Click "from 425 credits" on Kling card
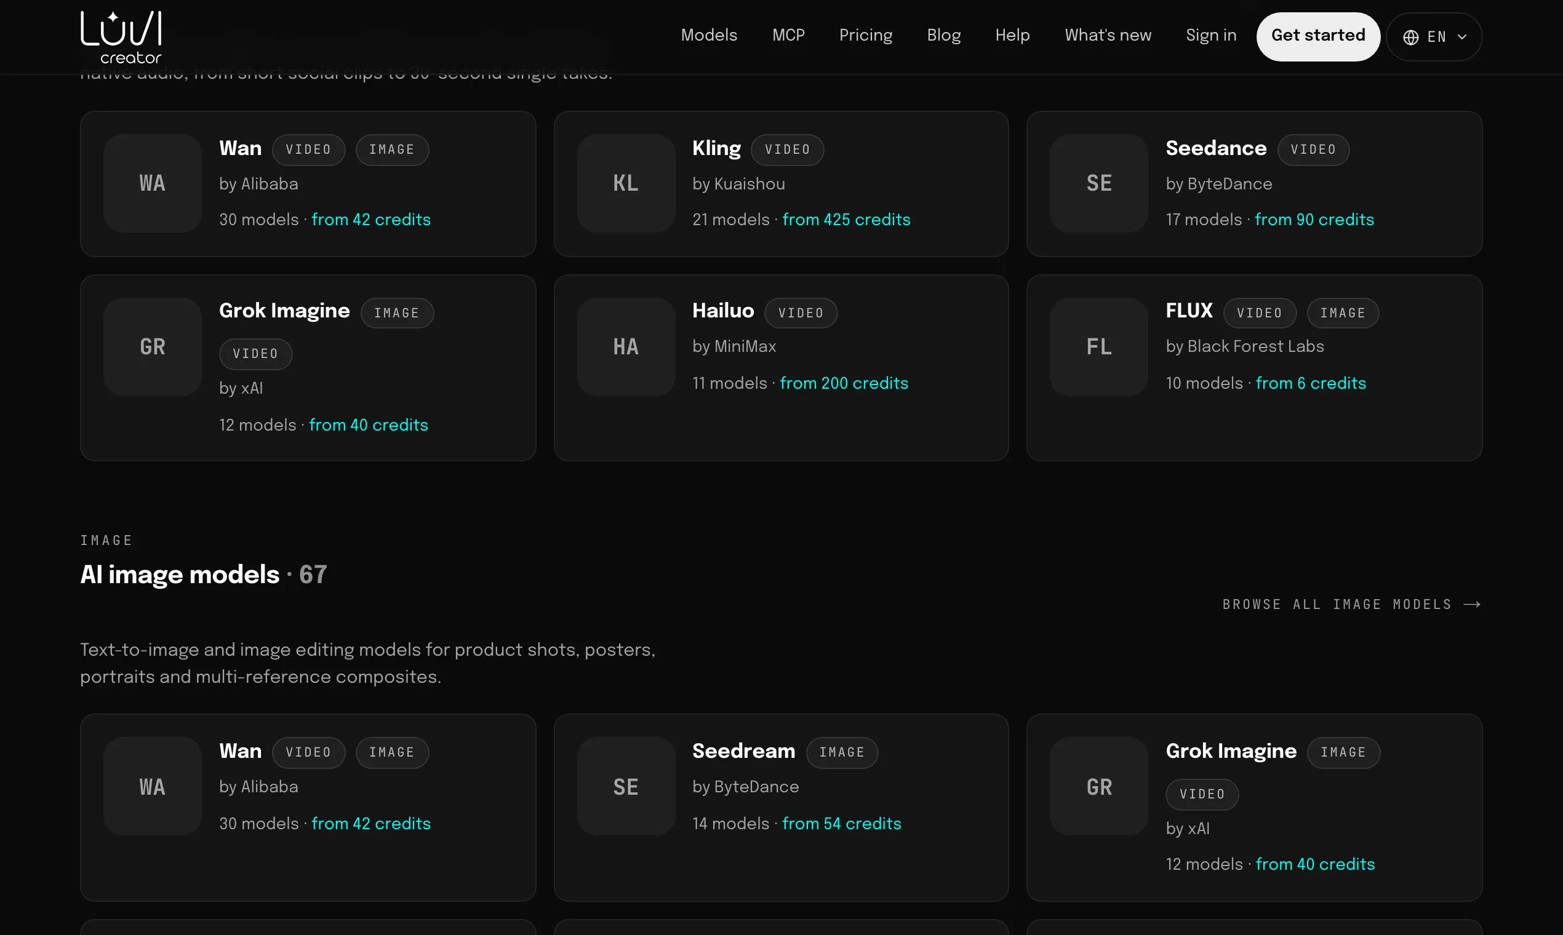The height and width of the screenshot is (935, 1563). (845, 219)
